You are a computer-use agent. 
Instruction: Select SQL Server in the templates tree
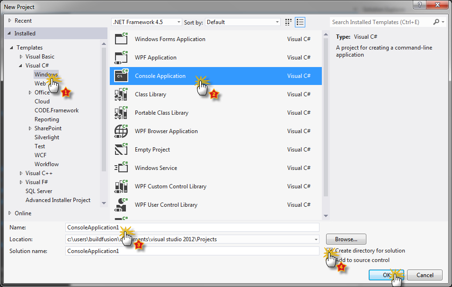coord(39,191)
